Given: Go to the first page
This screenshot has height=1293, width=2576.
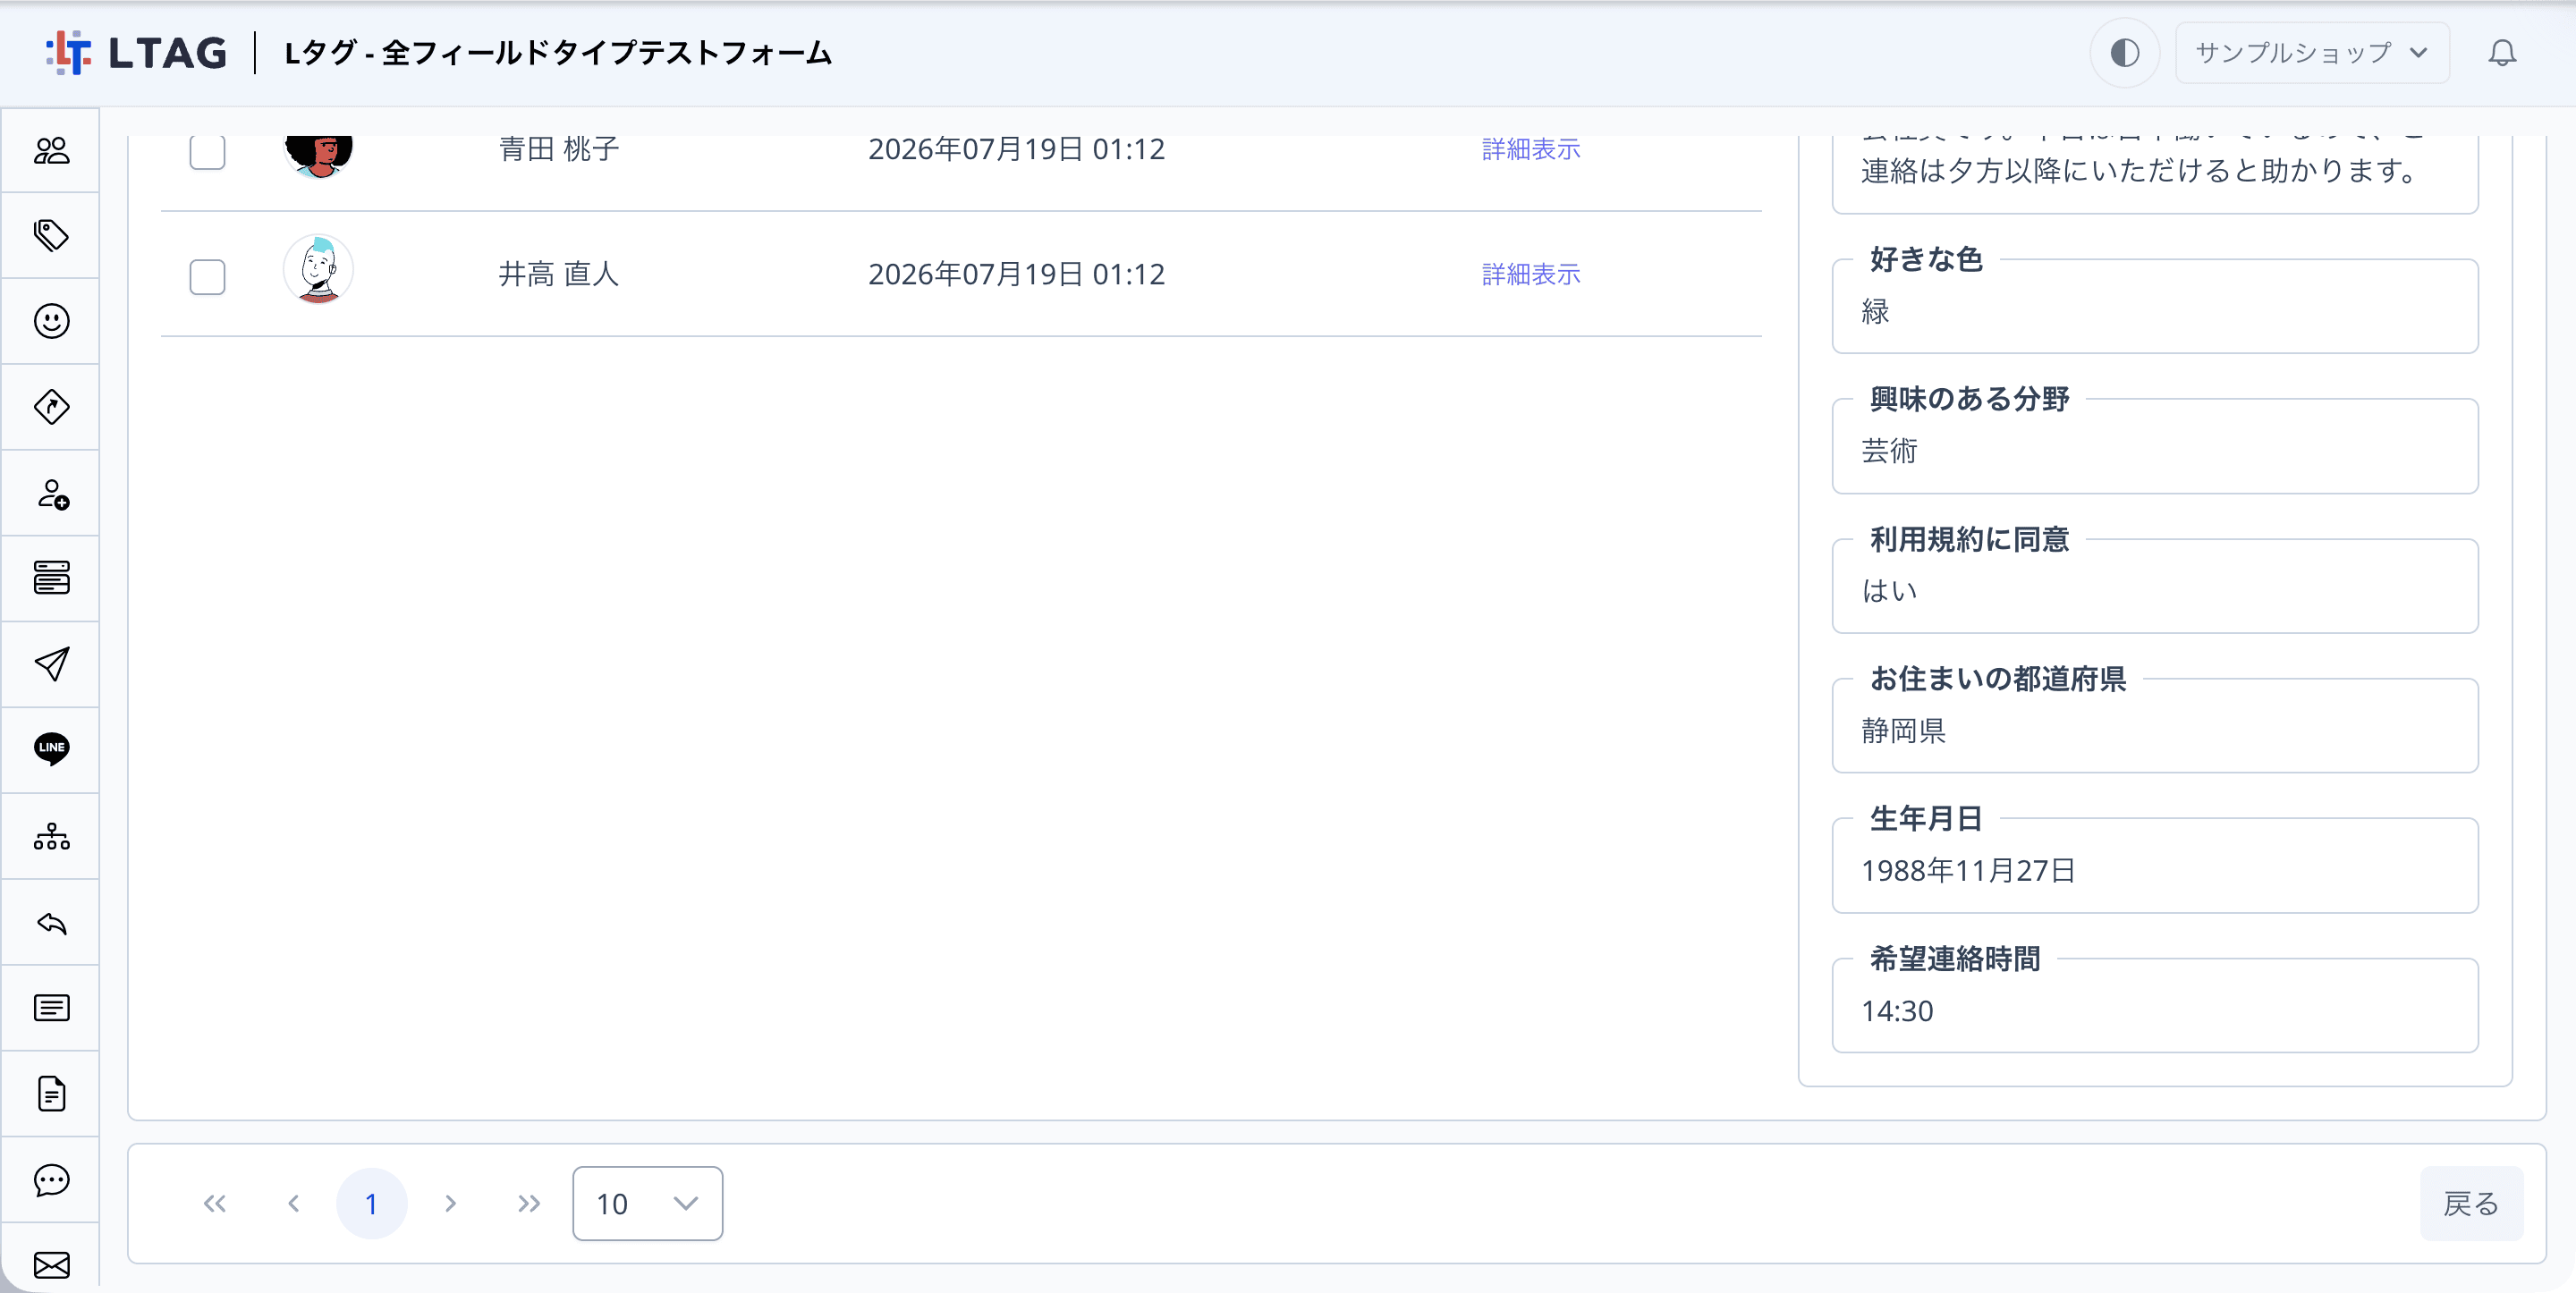Looking at the screenshot, I should pyautogui.click(x=215, y=1203).
